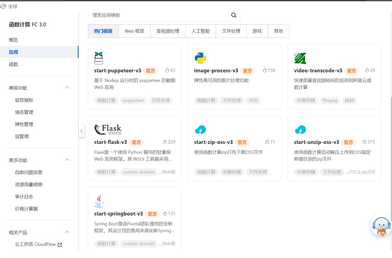
Task: Collapse the 高级功能 section
Action: coord(67,88)
